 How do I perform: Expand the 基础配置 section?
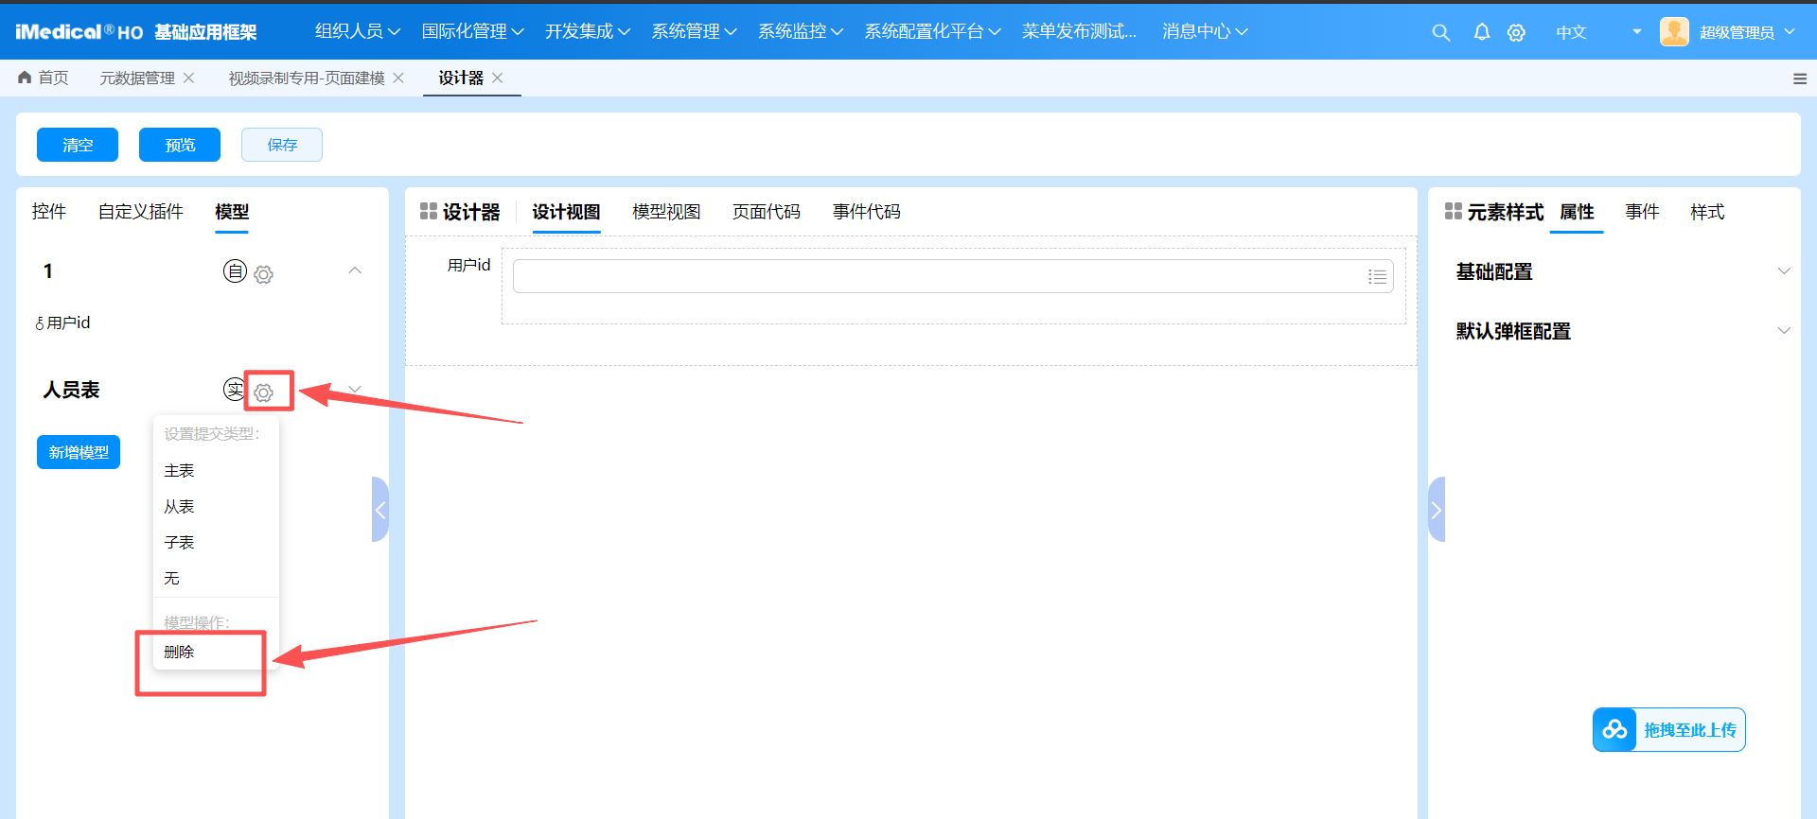tap(1783, 271)
